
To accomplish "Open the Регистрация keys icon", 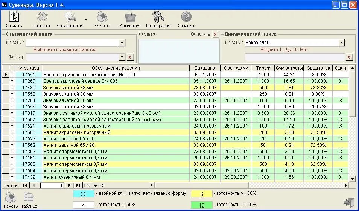I will click(158, 17).
